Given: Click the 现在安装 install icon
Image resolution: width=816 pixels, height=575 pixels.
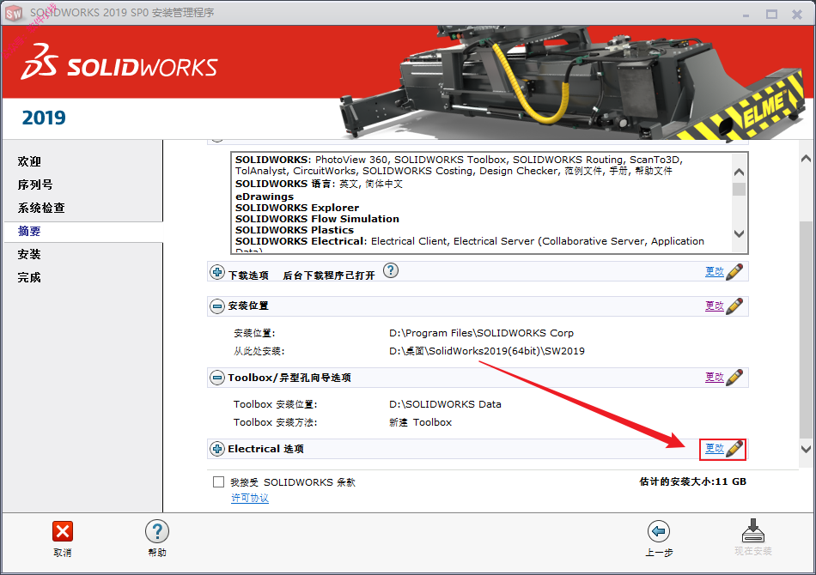Looking at the screenshot, I should coord(752,530).
